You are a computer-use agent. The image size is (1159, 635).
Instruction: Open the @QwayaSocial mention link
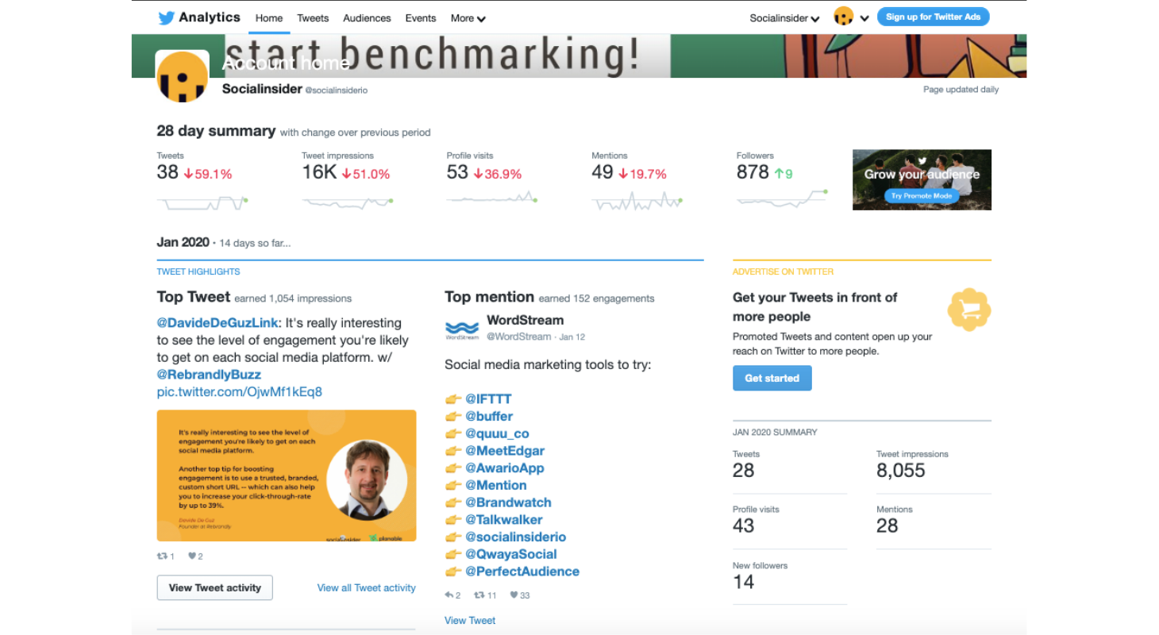pyautogui.click(x=511, y=554)
